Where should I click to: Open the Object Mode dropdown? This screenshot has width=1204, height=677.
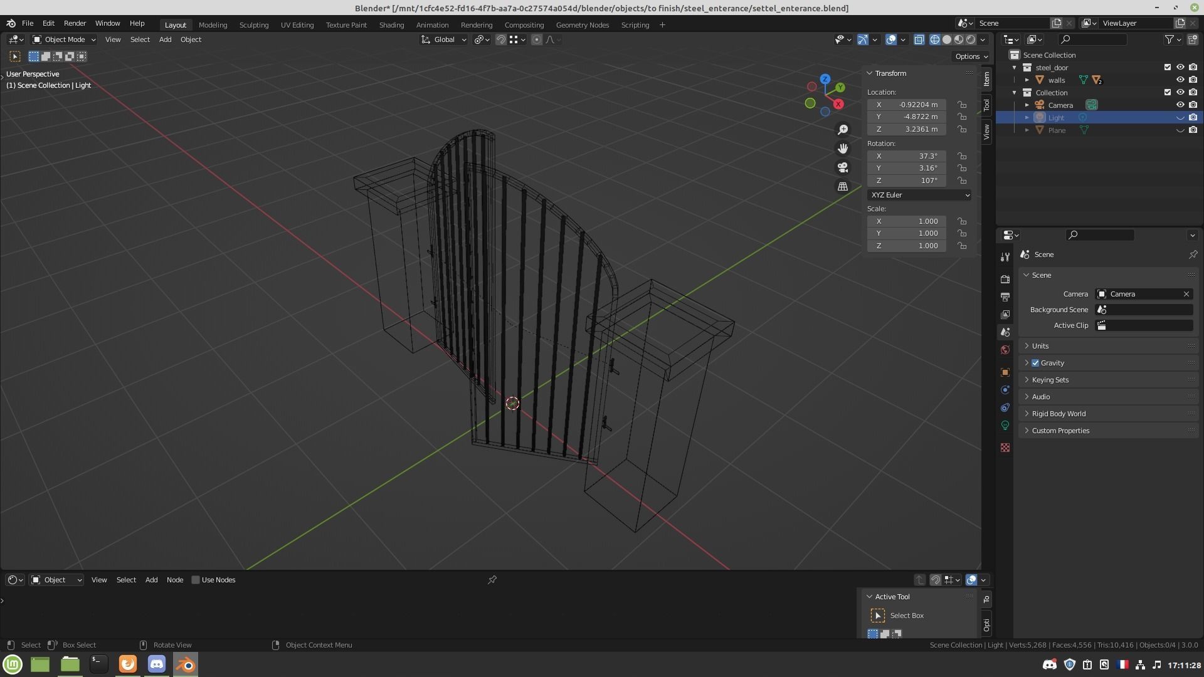(x=64, y=39)
